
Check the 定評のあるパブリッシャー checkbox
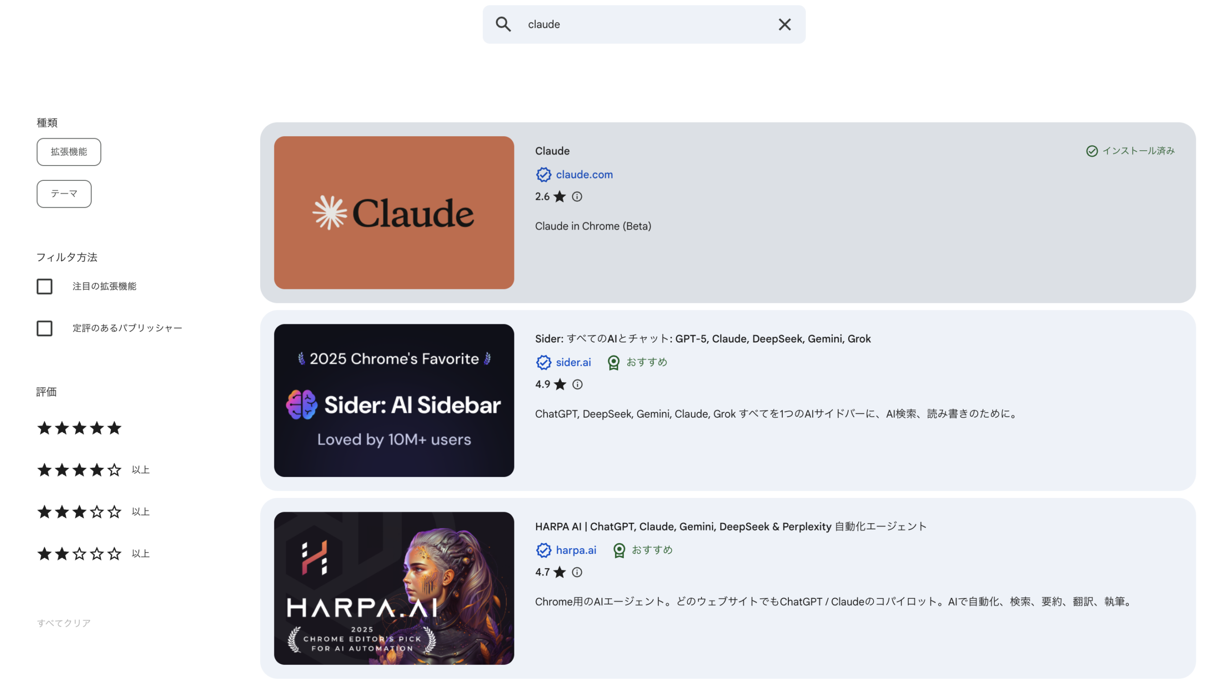[44, 328]
